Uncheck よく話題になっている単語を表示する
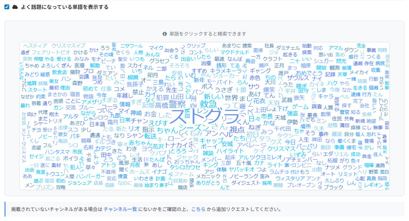The image size is (409, 221). pyautogui.click(x=6, y=6)
